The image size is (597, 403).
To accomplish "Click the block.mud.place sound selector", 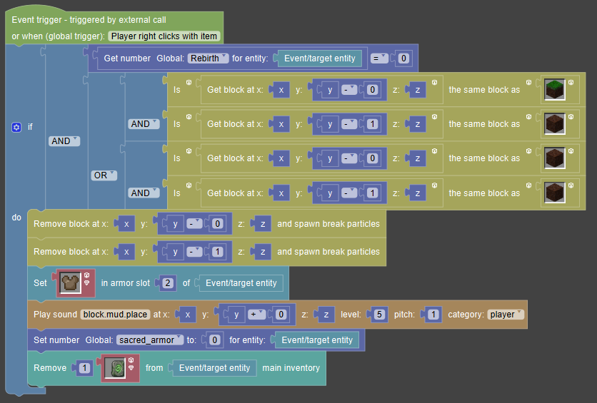I will [115, 315].
